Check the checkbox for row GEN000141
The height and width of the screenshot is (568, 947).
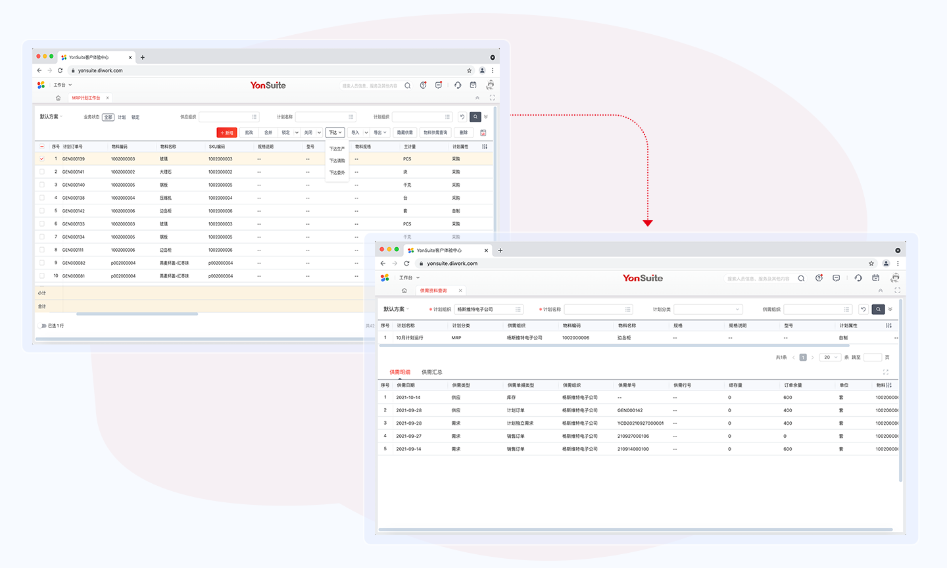42,172
